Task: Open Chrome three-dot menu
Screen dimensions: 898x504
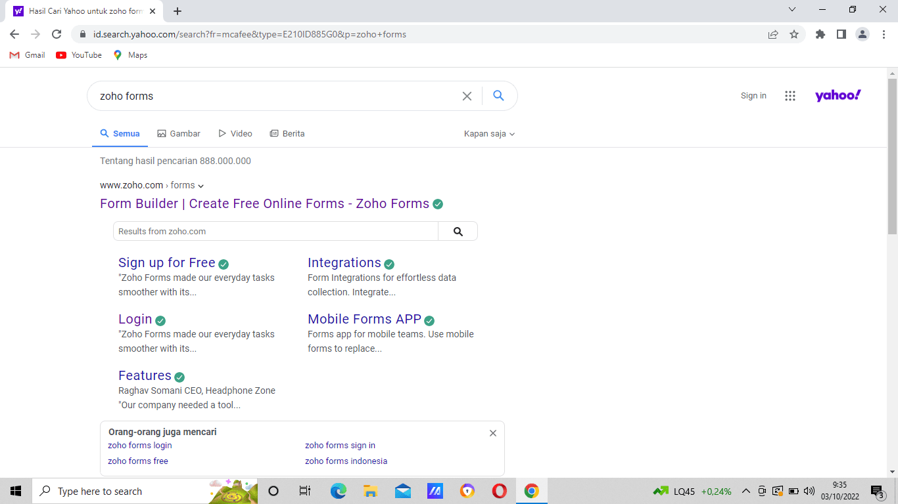Action: pyautogui.click(x=884, y=34)
